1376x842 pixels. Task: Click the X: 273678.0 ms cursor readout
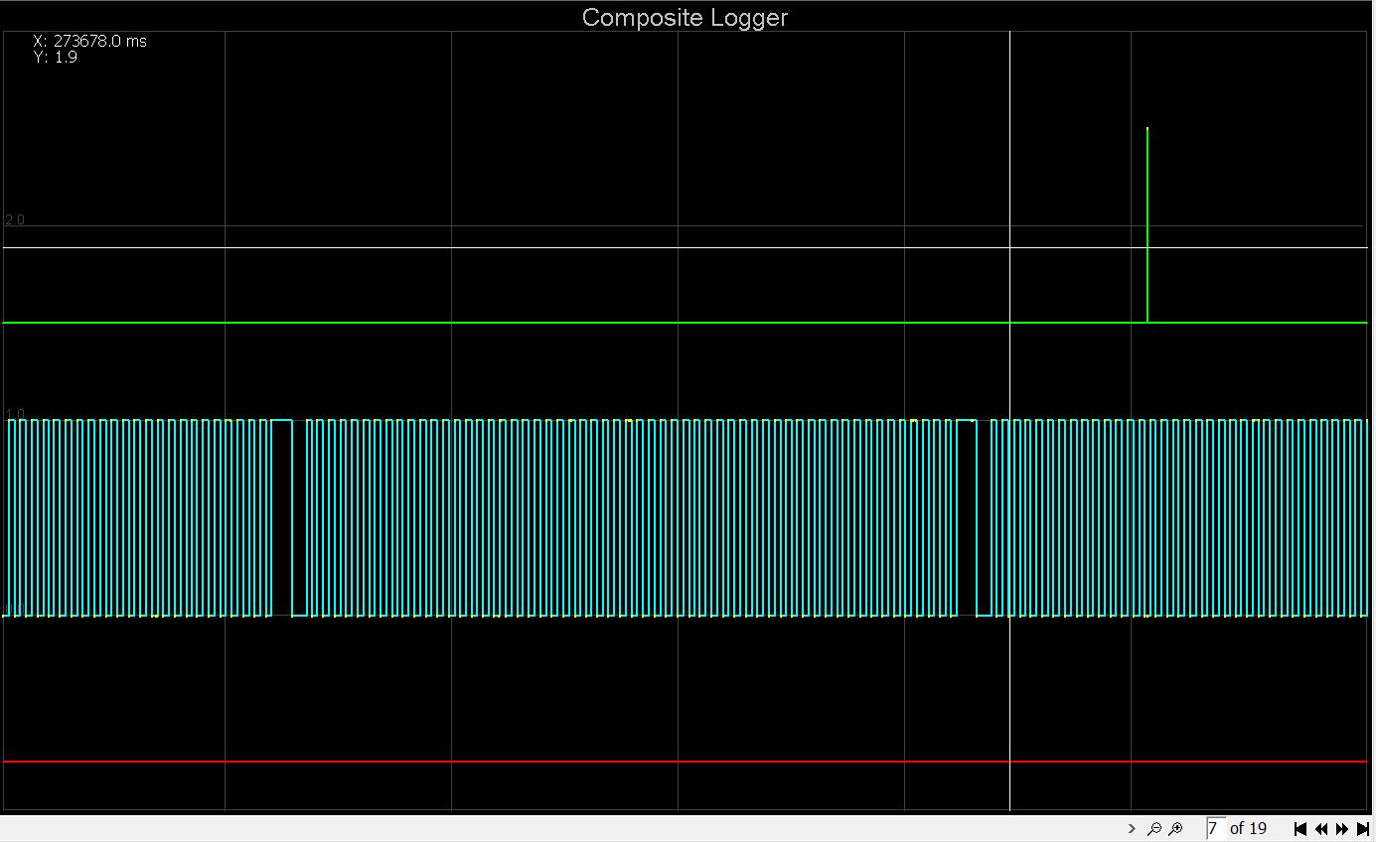point(89,41)
